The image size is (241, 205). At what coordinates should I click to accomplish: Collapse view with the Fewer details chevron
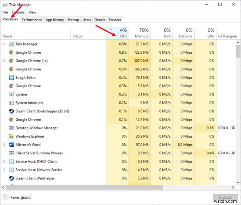pos(6,197)
